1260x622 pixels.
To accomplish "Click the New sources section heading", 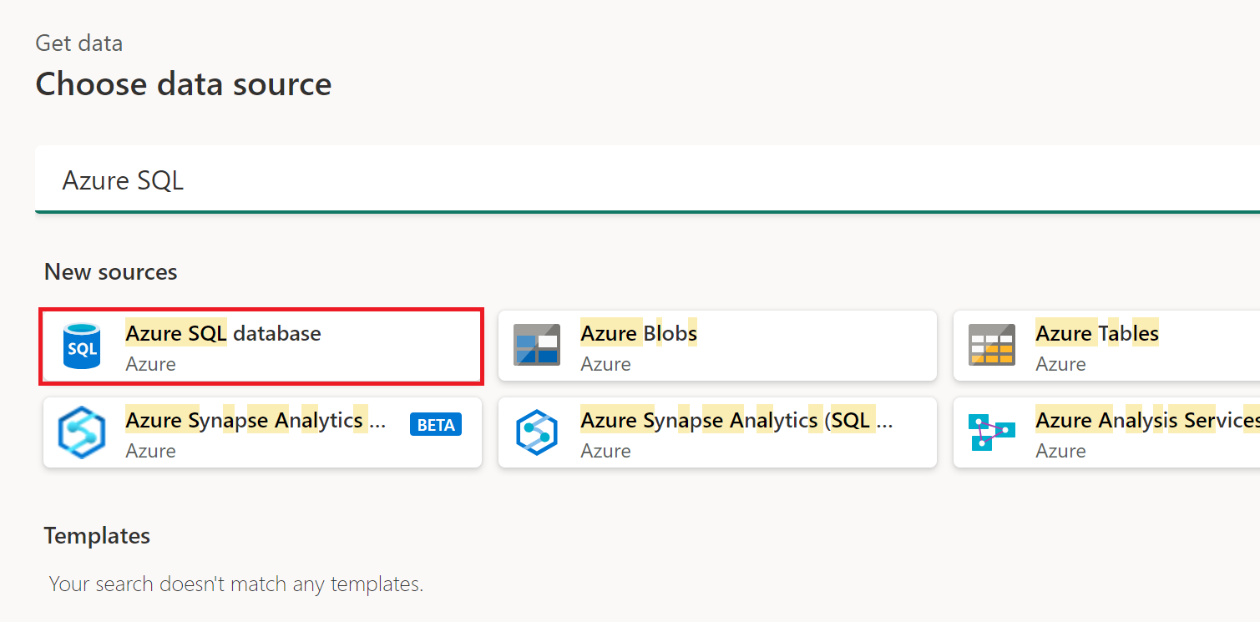I will click(x=110, y=271).
